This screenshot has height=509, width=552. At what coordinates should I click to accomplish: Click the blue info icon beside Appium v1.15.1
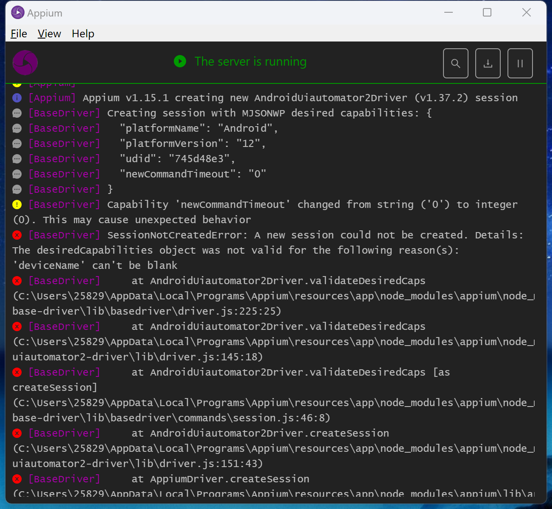click(x=17, y=98)
